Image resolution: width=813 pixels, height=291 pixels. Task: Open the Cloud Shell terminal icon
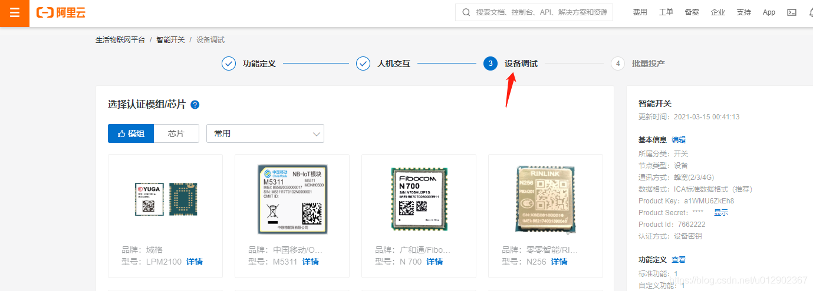[792, 12]
